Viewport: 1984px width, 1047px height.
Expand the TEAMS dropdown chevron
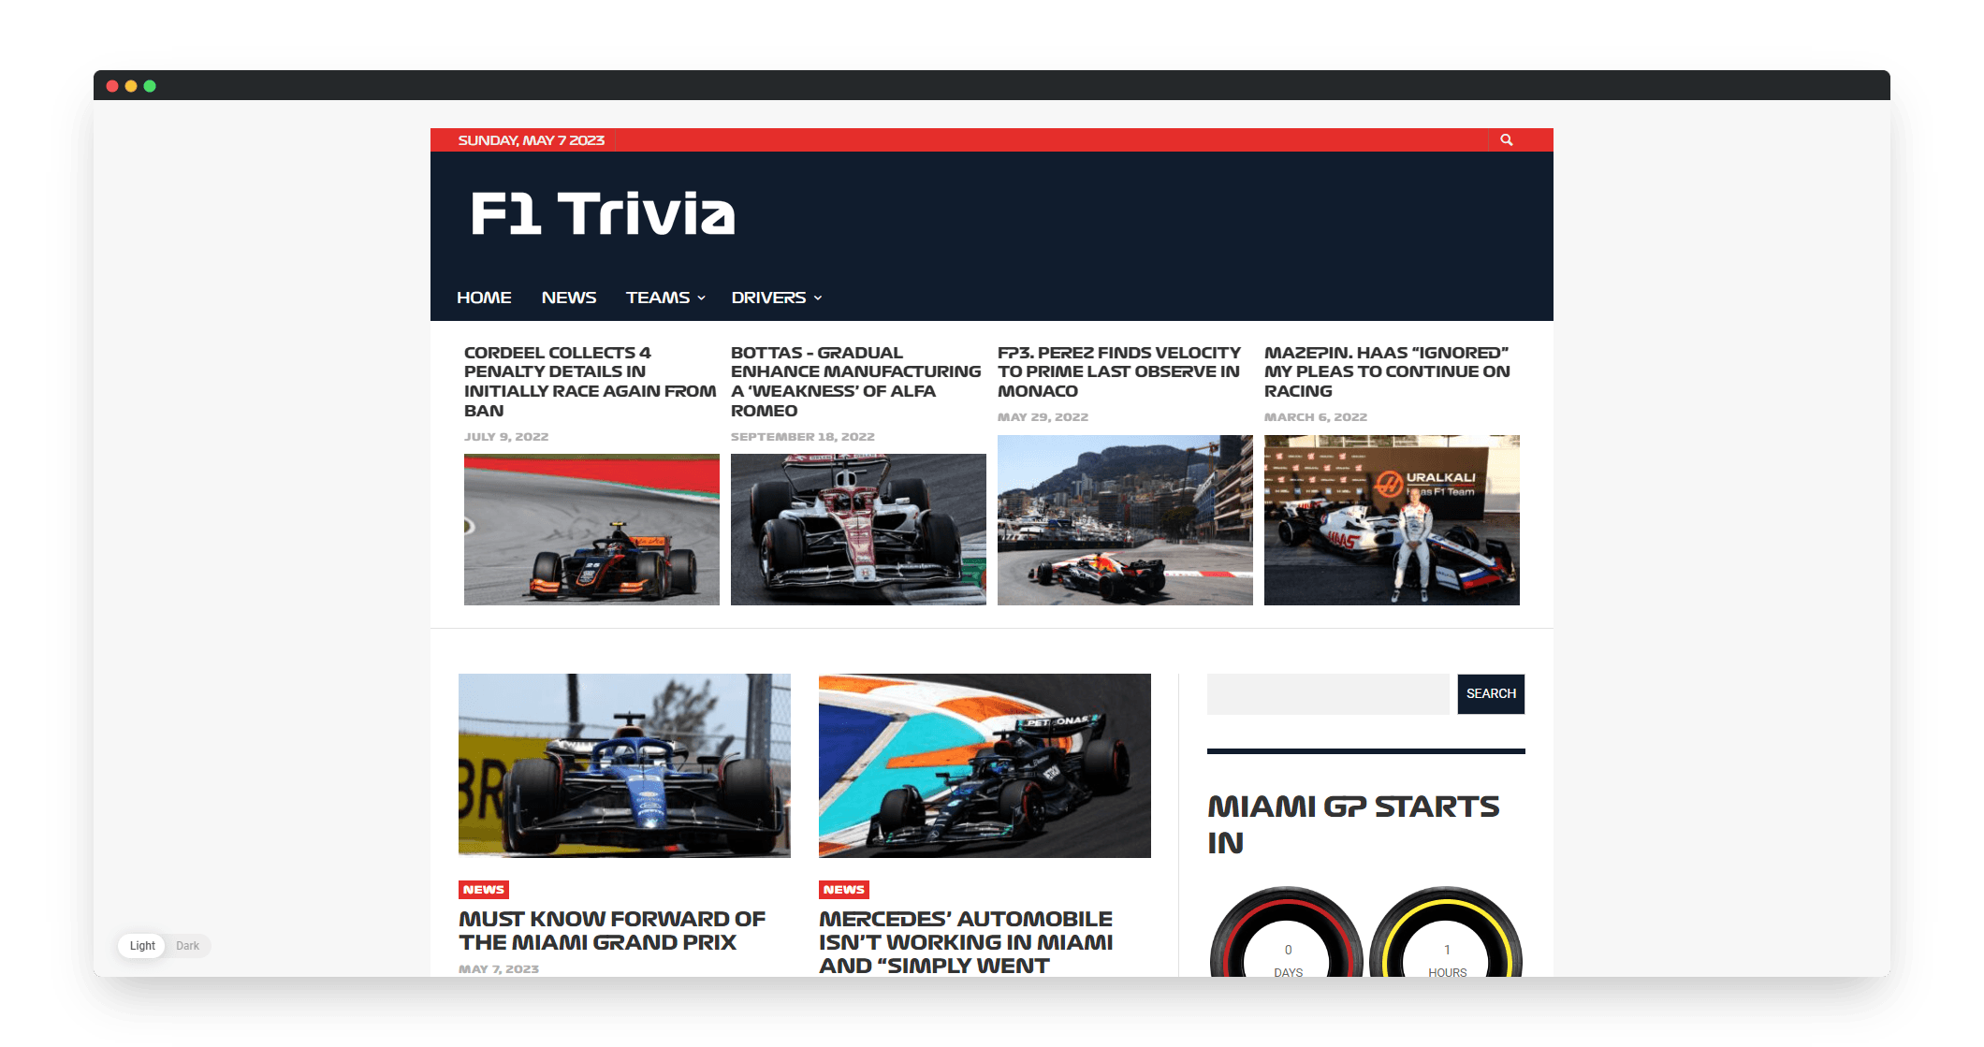pyautogui.click(x=701, y=298)
